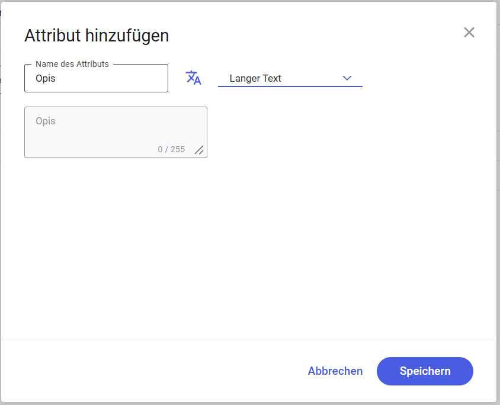Open the translation icon beside attribute name
The width and height of the screenshot is (500, 405).
pos(193,78)
